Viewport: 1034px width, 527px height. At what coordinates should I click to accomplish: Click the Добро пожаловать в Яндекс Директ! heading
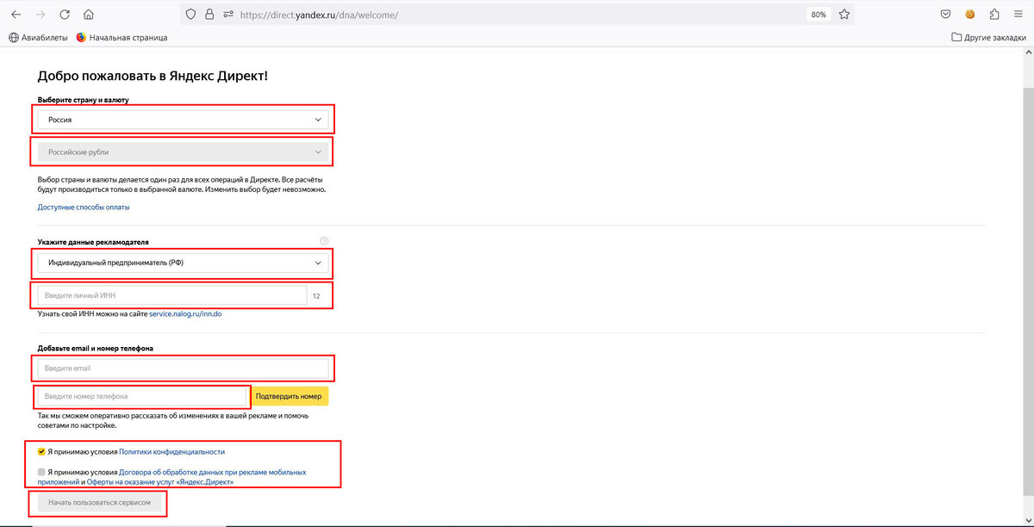153,77
